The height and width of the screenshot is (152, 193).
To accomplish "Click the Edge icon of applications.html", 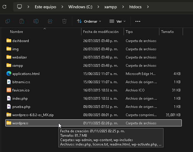I will tap(9, 74).
